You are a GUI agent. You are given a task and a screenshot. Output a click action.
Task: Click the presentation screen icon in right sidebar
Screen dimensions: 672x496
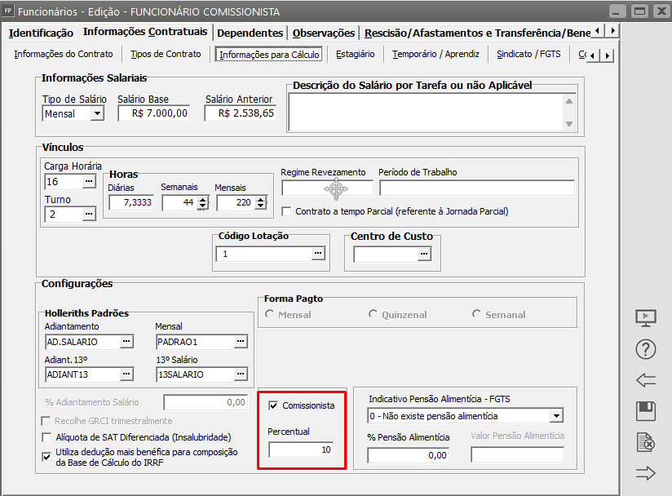pos(645,317)
